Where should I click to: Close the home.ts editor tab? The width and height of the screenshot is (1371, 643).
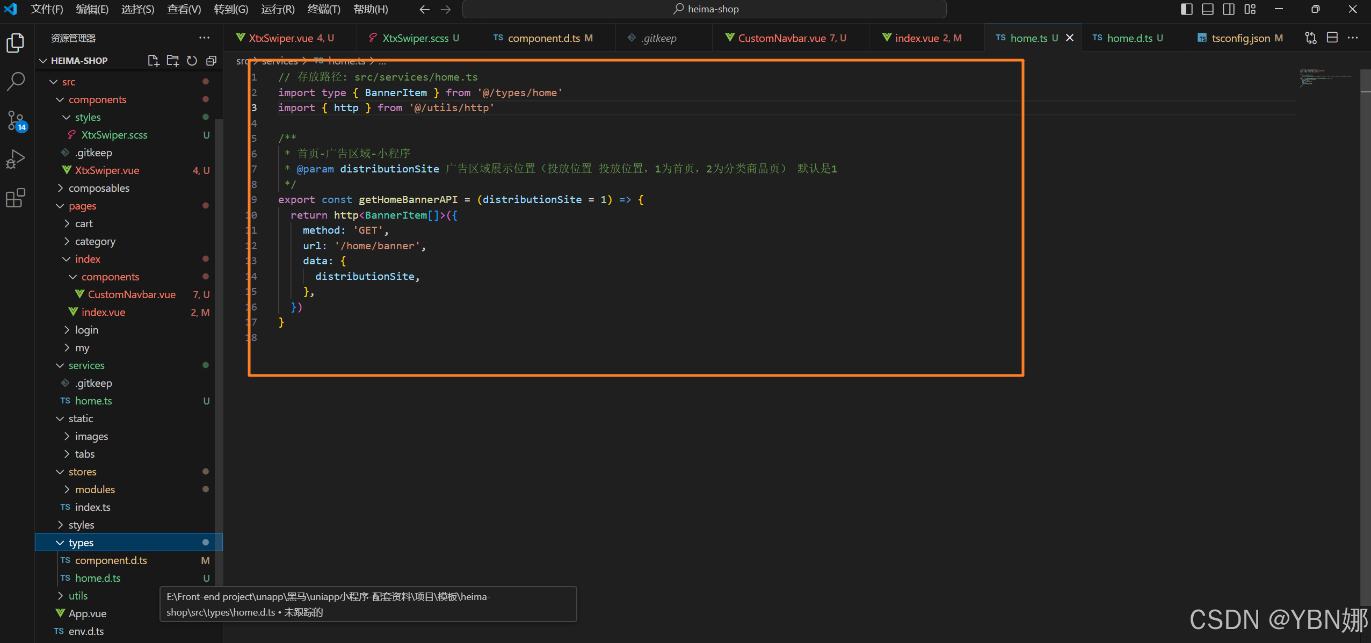click(x=1070, y=38)
